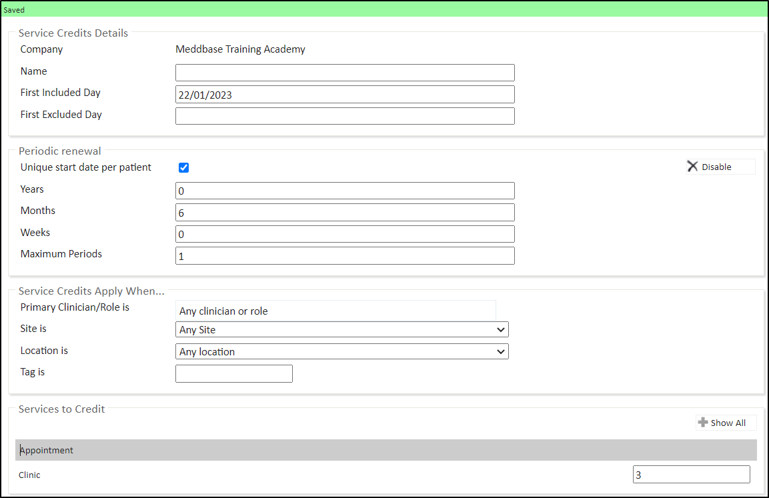This screenshot has height=498, width=769.
Task: Select the Primary Clinician/Role field
Action: 335,311
